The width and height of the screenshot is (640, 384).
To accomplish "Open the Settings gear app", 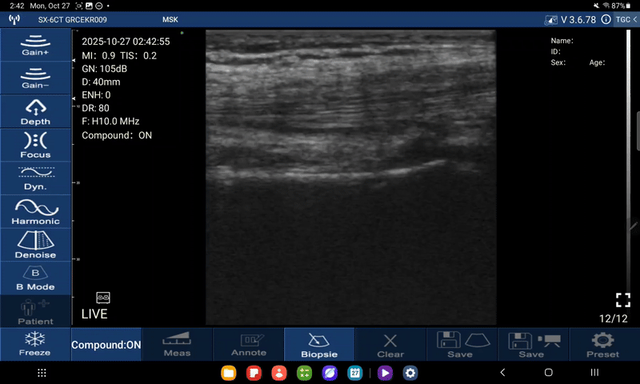I will coord(410,373).
